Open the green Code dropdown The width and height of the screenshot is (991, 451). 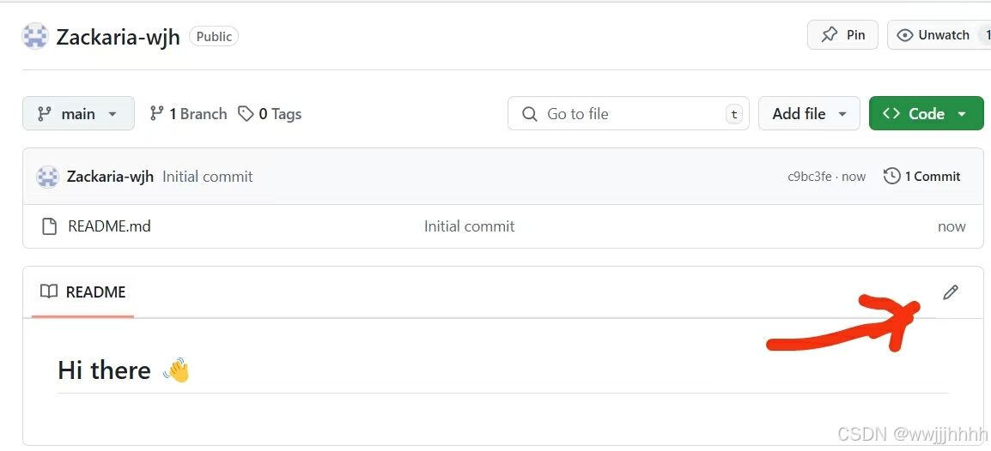tap(926, 113)
